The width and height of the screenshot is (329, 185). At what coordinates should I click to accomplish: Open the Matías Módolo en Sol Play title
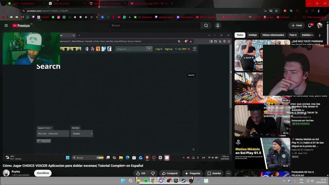coord(307,143)
